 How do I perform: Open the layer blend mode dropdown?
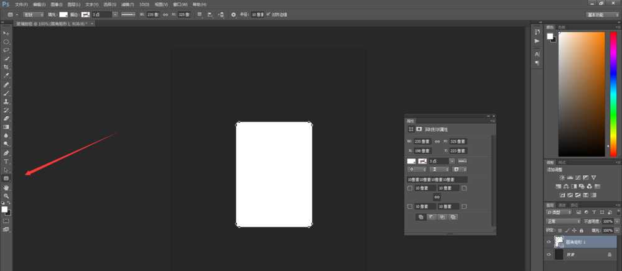point(562,221)
